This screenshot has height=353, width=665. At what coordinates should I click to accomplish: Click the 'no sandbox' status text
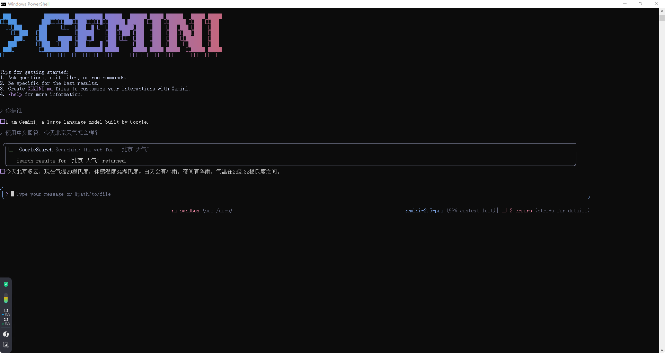(x=185, y=211)
